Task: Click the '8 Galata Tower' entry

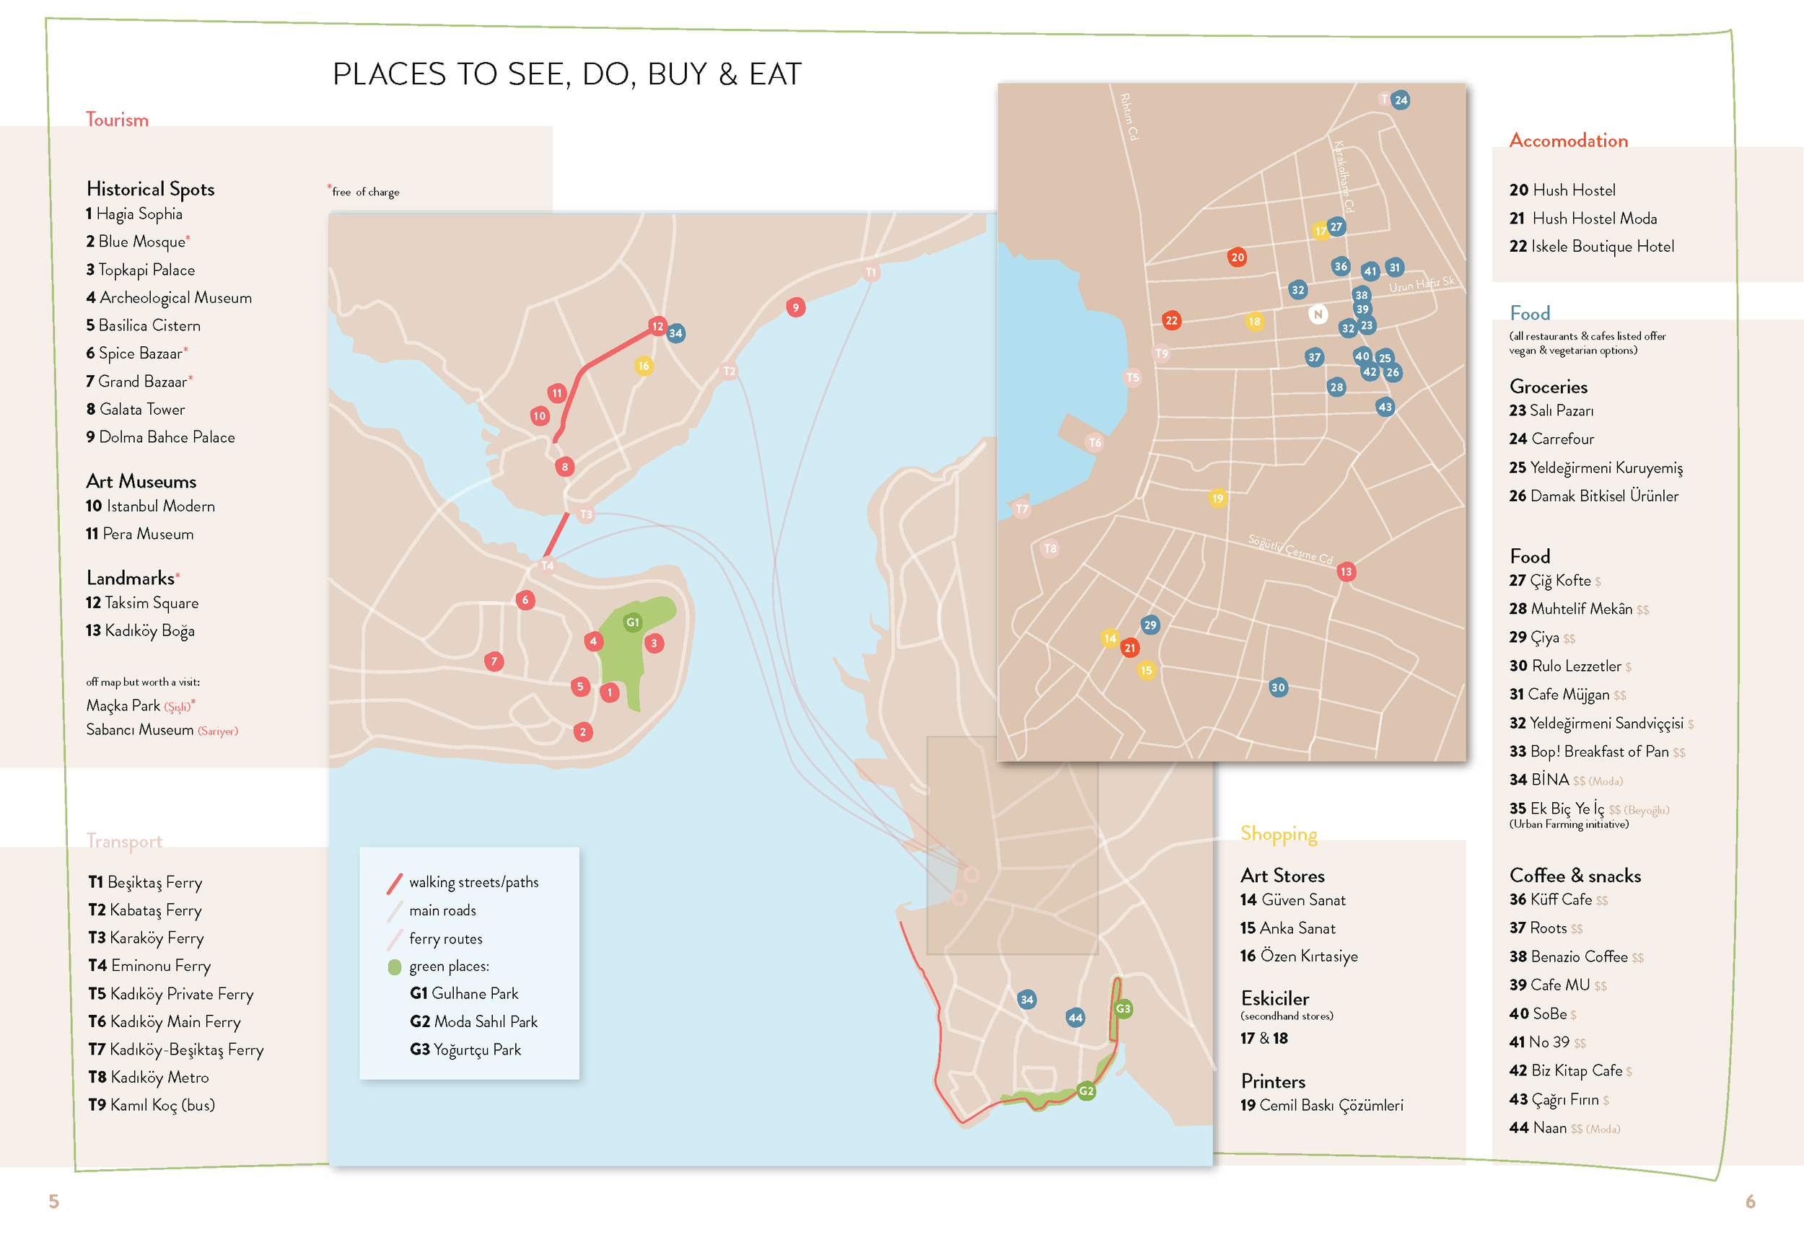Action: tap(136, 410)
